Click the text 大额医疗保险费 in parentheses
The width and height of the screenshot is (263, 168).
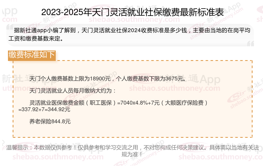(x=184, y=103)
